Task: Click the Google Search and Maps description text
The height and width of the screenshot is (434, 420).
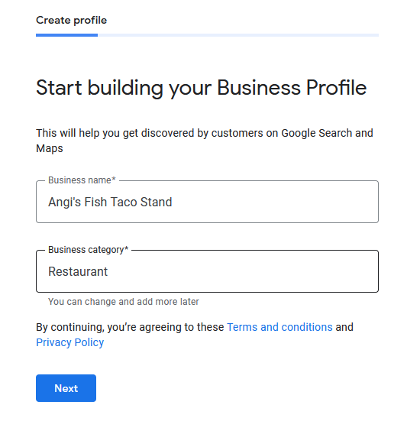Action: coord(205,141)
